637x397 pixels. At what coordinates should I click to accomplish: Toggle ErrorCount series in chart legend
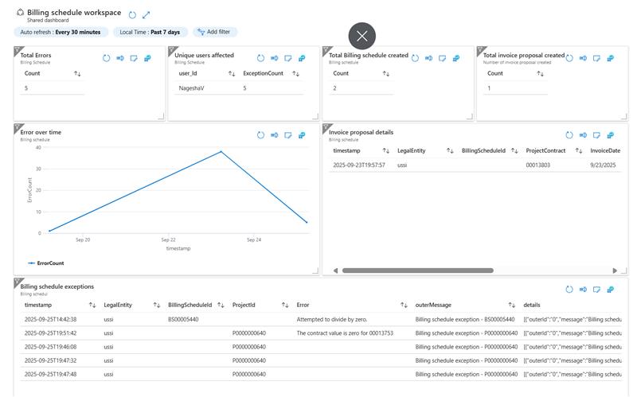click(45, 263)
